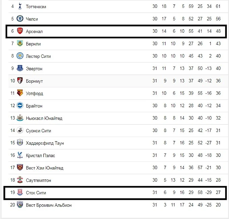
Task: Click the Хаддерсфилд Таун team name
Action: 45,143
